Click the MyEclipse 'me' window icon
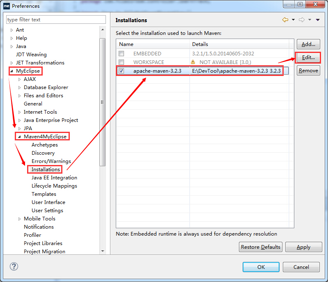This screenshot has height=282, width=328. [x=7, y=6]
